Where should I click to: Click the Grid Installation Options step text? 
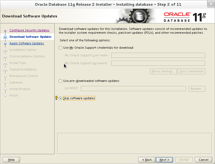pyautogui.click(x=27, y=56)
